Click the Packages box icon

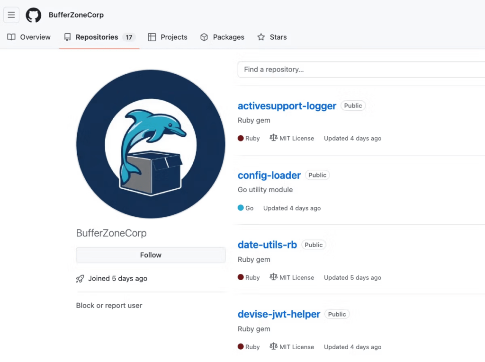pos(204,37)
